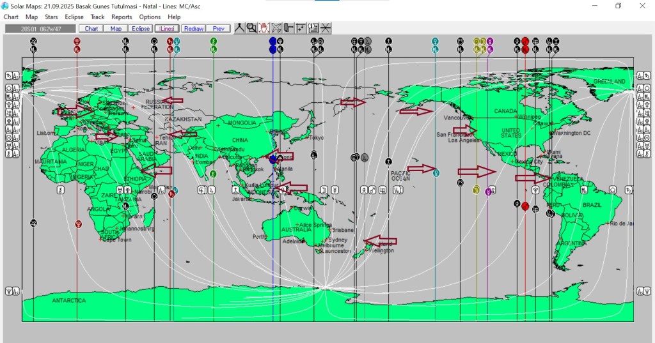Open the Eclipse menu
Screen dimensions: 655x343
(x=74, y=17)
